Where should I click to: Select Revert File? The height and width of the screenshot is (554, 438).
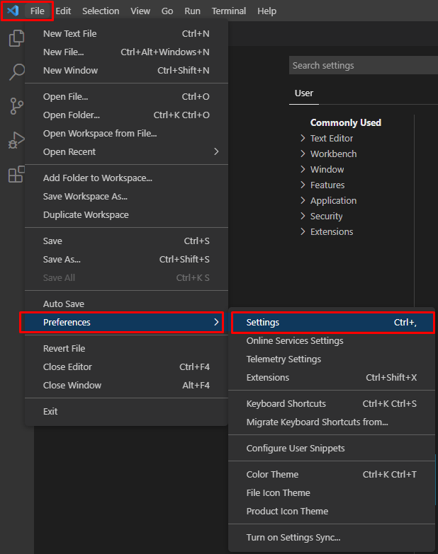126,348
